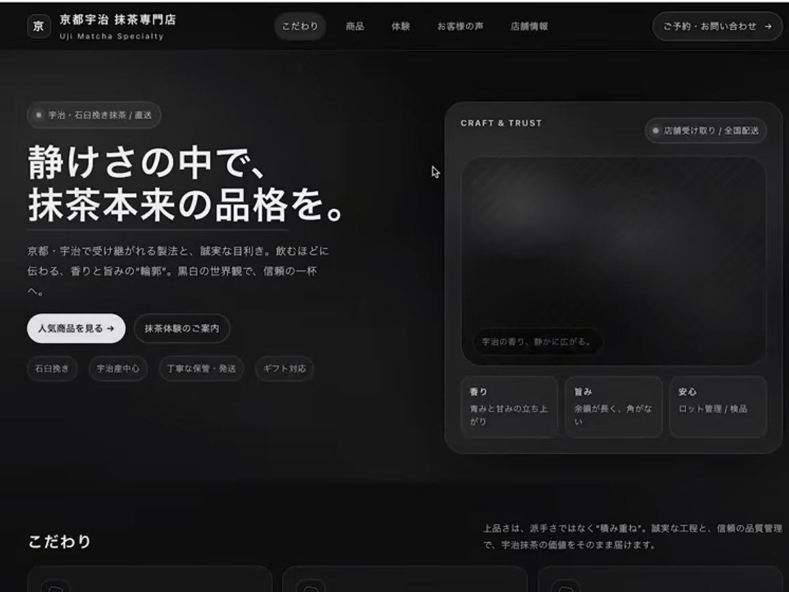Navigate to 店舗情報 in the header

pos(529,27)
